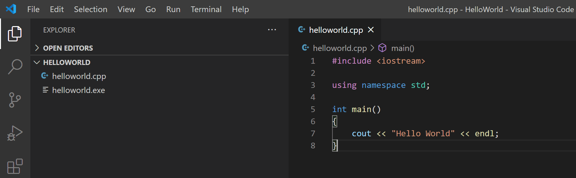The image size is (576, 178).
Task: Open the Extensions view icon
Action: (15, 166)
